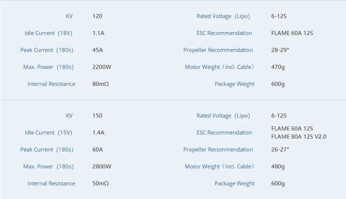
Task: Select the 60A peak current value
Action: coord(98,150)
